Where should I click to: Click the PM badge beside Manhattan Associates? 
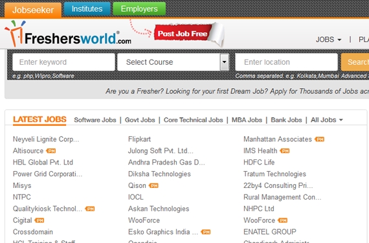(x=320, y=139)
